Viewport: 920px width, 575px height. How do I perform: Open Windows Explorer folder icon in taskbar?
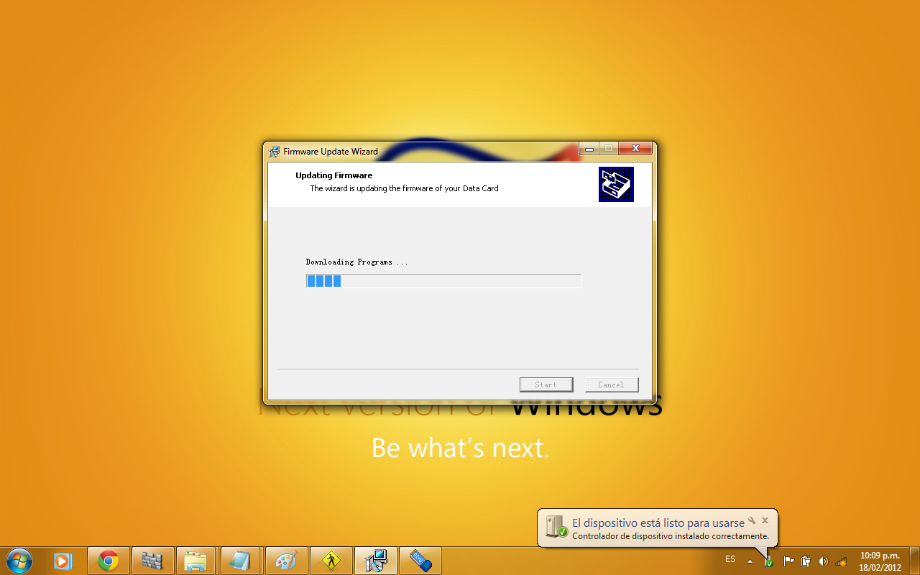196,561
